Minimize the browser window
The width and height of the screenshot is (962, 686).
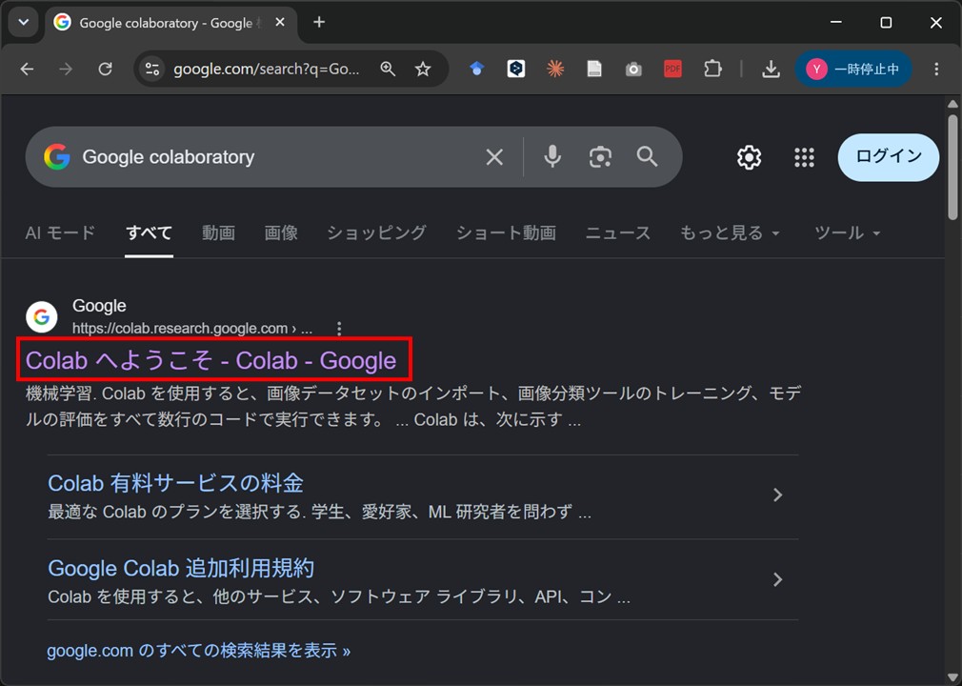(x=835, y=23)
